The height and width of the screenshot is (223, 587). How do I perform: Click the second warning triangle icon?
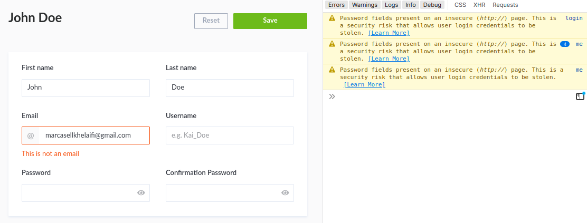(332, 44)
